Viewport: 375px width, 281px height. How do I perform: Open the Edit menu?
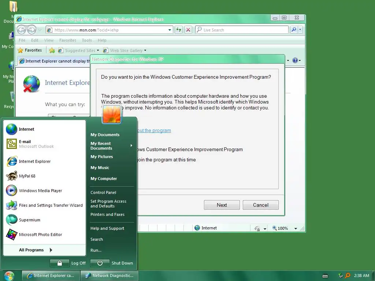coord(34,40)
